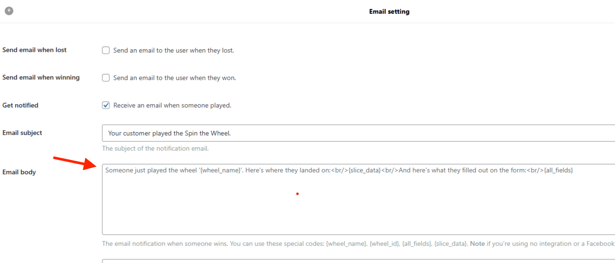Screen dimensions: 615x263
Task: Select the 'Send email when lost' row label
Action: 34,50
